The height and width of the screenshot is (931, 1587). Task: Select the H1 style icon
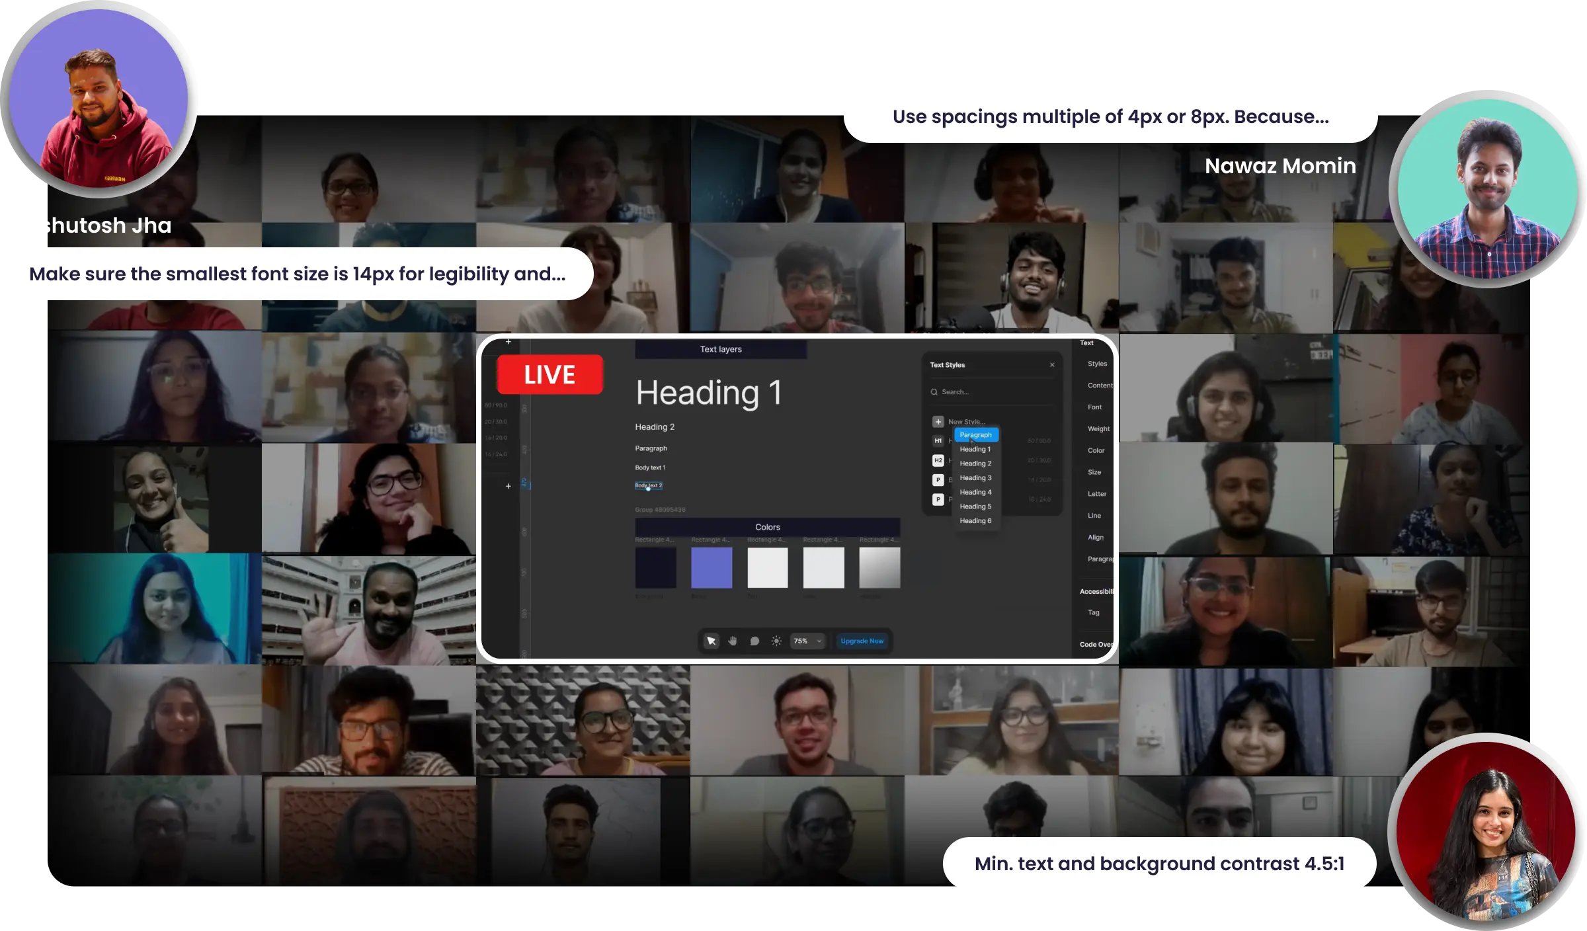[938, 440]
